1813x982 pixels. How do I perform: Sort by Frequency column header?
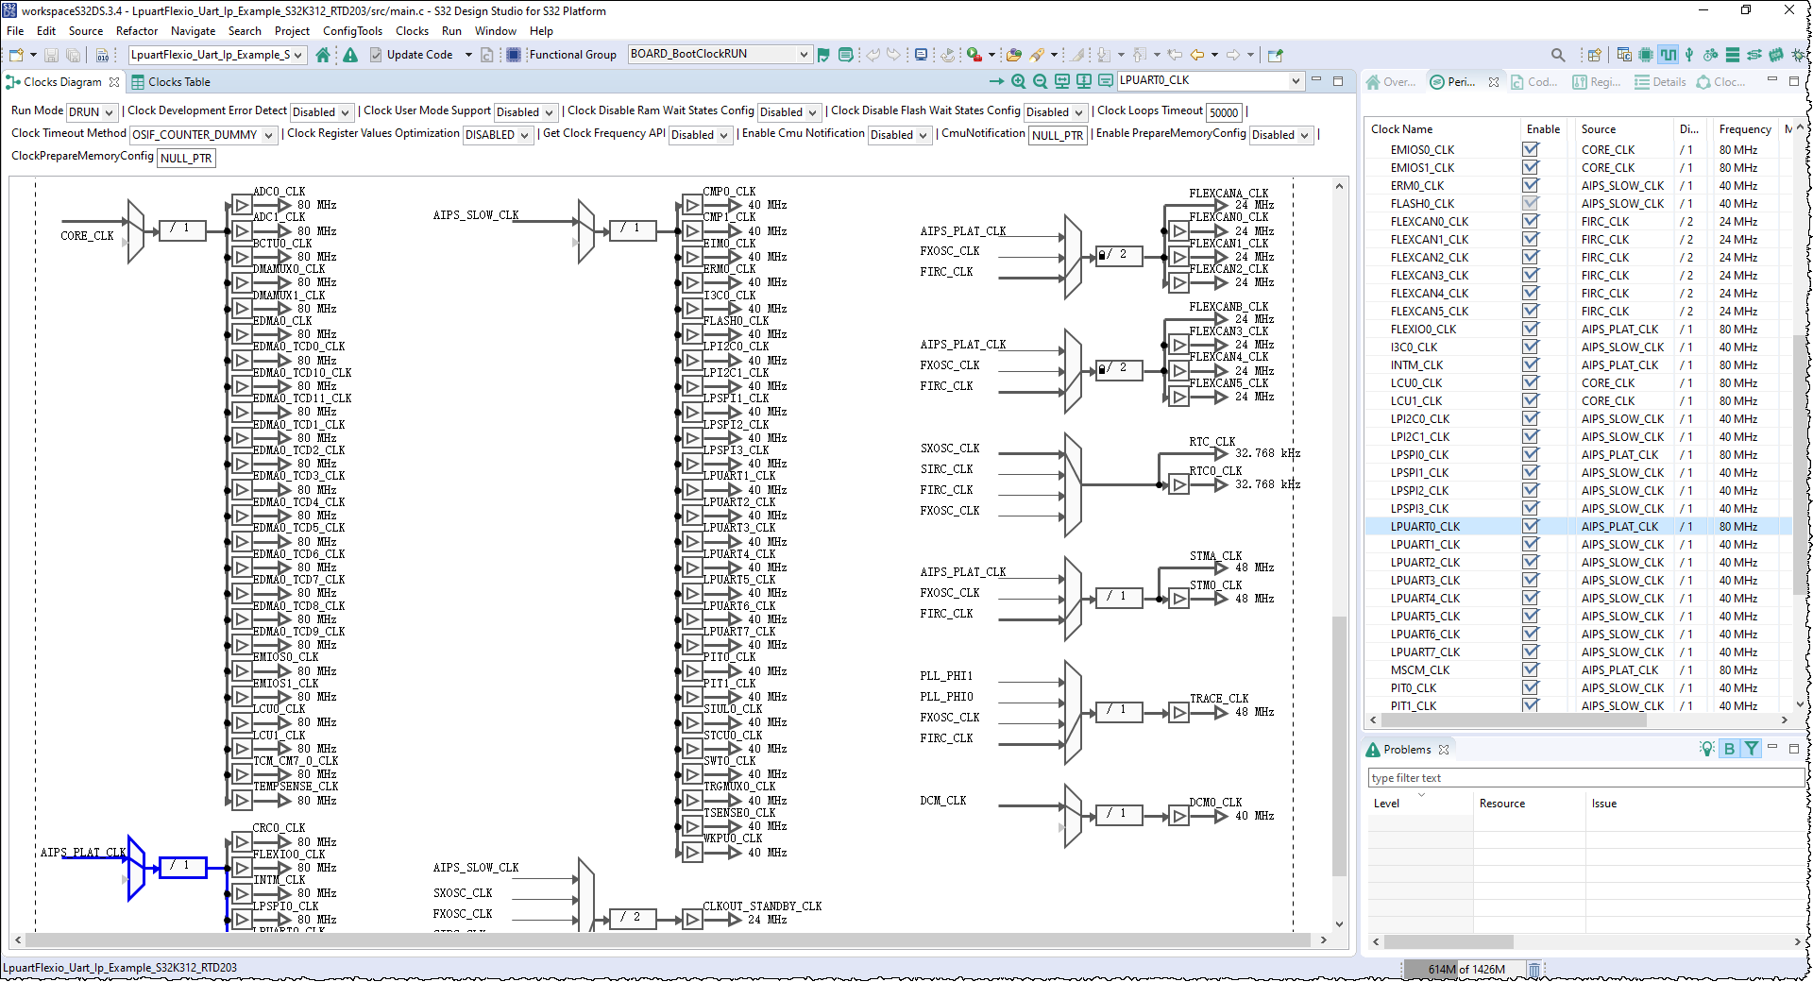(1744, 129)
